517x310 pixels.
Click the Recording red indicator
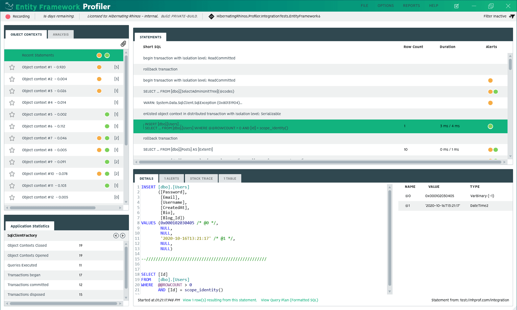point(8,16)
